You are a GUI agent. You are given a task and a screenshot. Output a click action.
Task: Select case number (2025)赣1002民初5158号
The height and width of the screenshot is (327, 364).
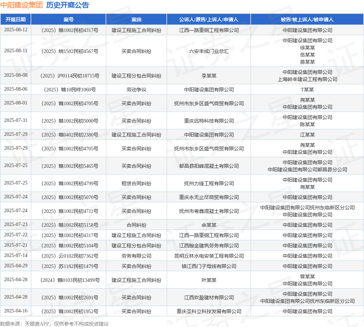coord(70,225)
